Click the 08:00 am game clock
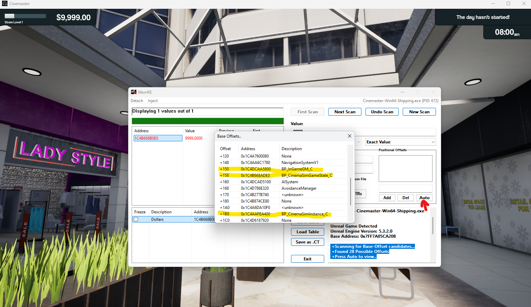 pyautogui.click(x=507, y=32)
